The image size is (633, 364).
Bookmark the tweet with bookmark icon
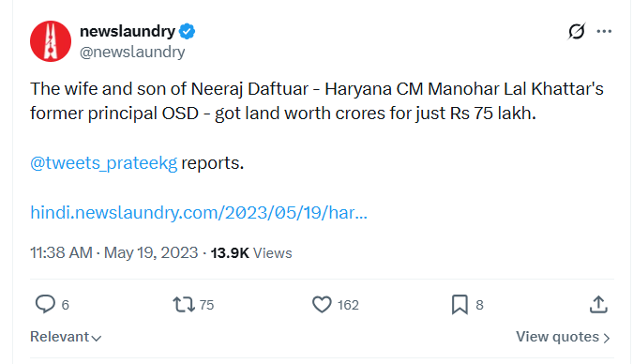tap(460, 305)
